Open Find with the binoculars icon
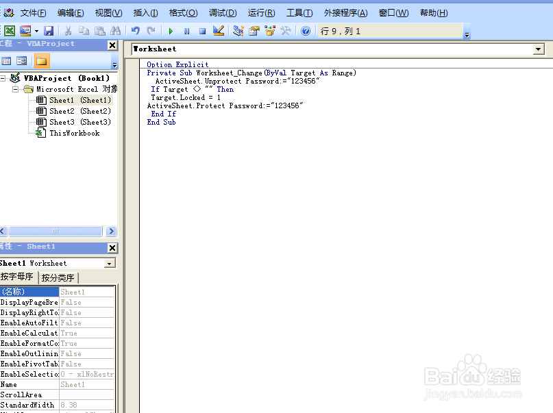Image resolution: width=553 pixels, height=413 pixels. [116, 31]
